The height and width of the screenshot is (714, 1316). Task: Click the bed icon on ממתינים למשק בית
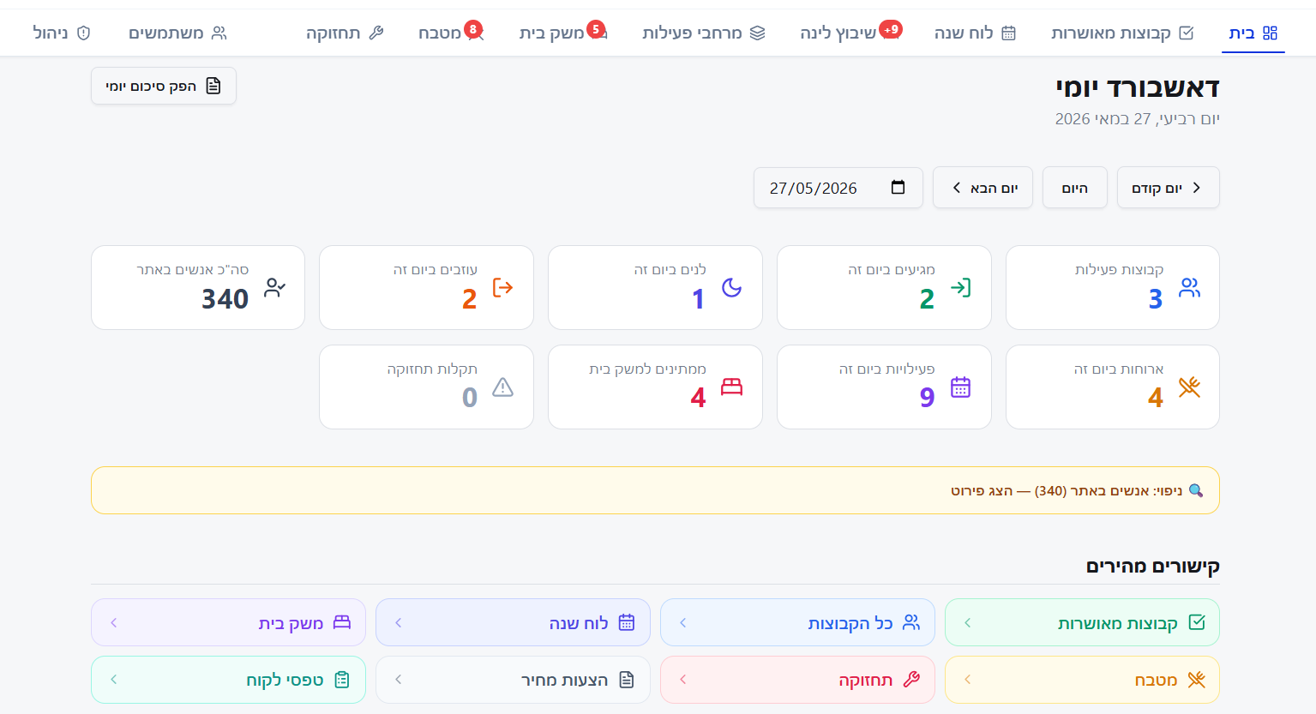(731, 387)
